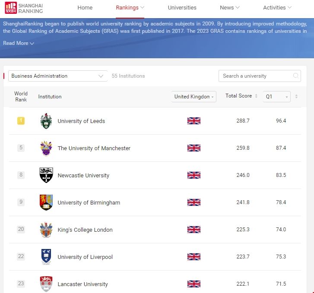Click the Lancaster University logo
This screenshot has height=293, width=314.
(46, 284)
